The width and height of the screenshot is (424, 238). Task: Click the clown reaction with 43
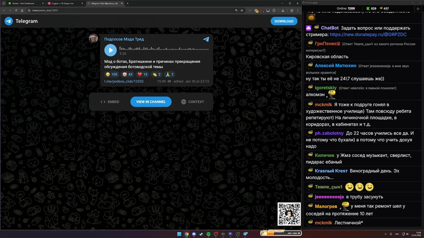coord(127,74)
